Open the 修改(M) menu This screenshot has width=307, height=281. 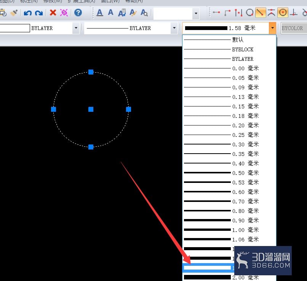[x=53, y=1]
